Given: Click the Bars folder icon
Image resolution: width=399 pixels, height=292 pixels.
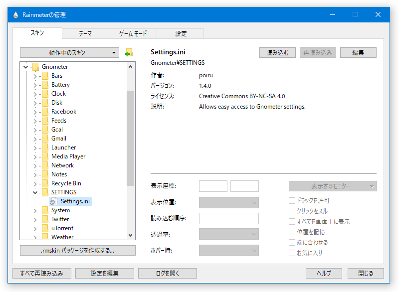Looking at the screenshot, I should pyautogui.click(x=45, y=76).
